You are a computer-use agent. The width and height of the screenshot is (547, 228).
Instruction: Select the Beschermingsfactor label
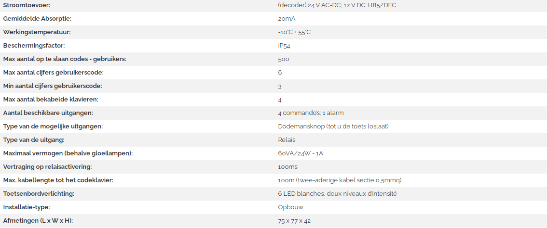34,46
